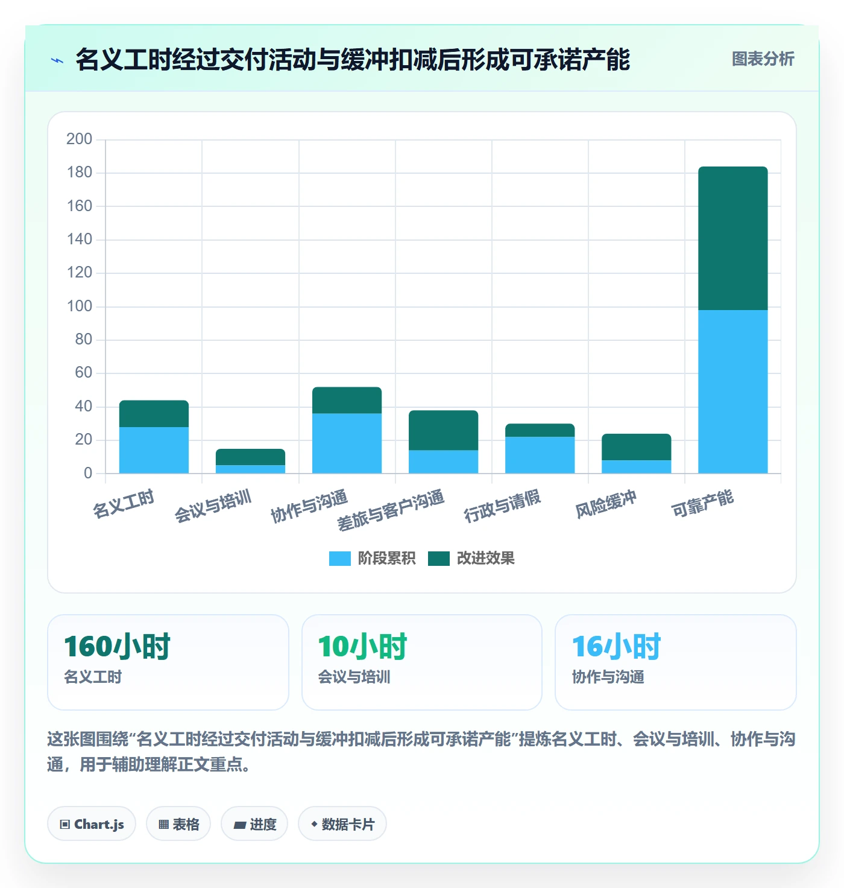Click the dark green segment of the 会议与培训 bar
844x888 pixels.
(x=250, y=457)
